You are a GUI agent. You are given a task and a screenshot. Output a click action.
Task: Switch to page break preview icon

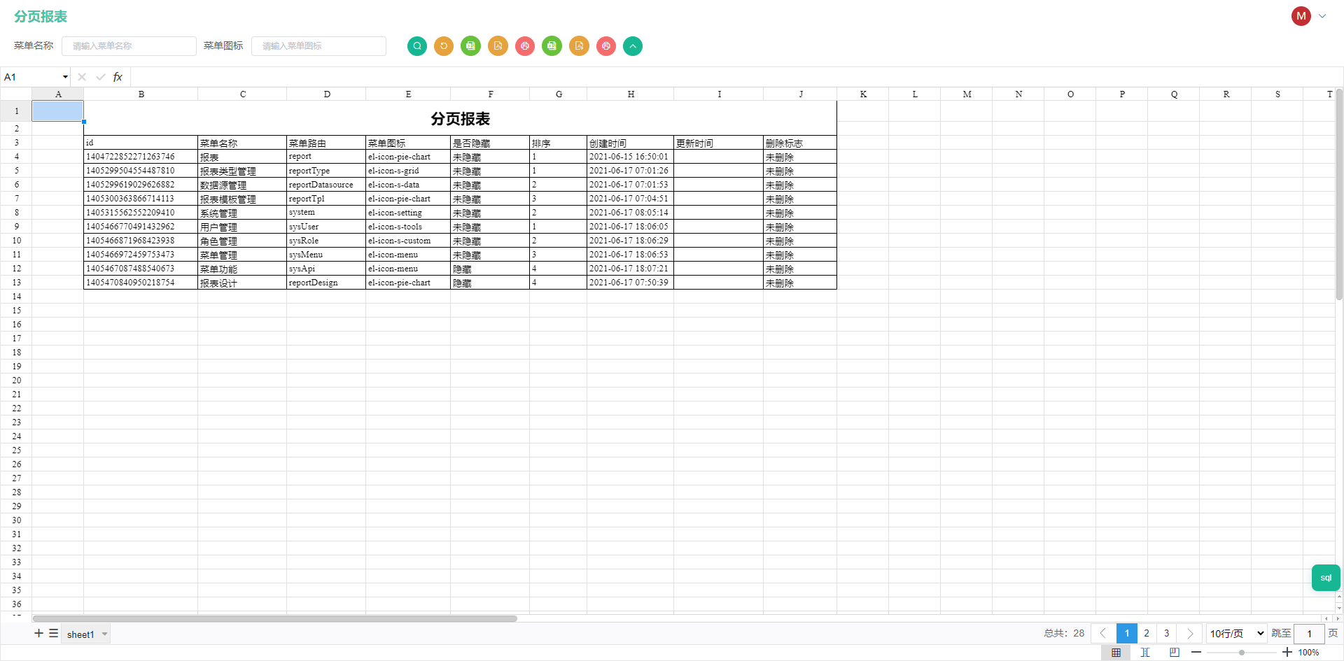point(1145,653)
